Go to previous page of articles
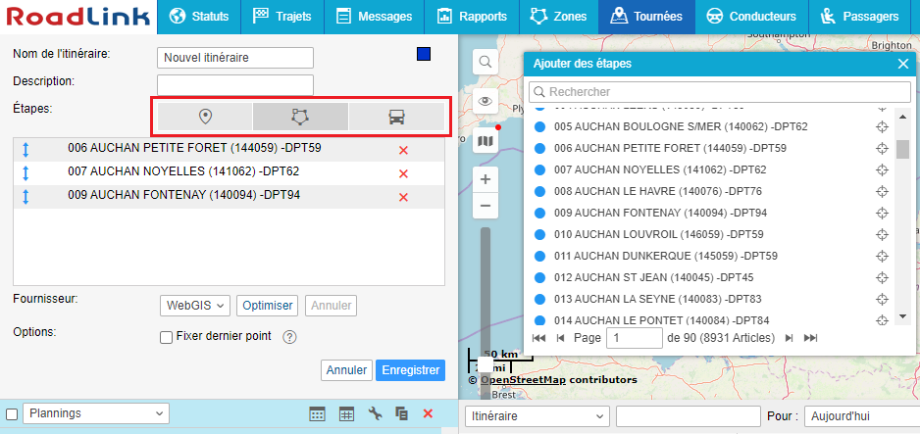920x434 pixels. (x=560, y=338)
